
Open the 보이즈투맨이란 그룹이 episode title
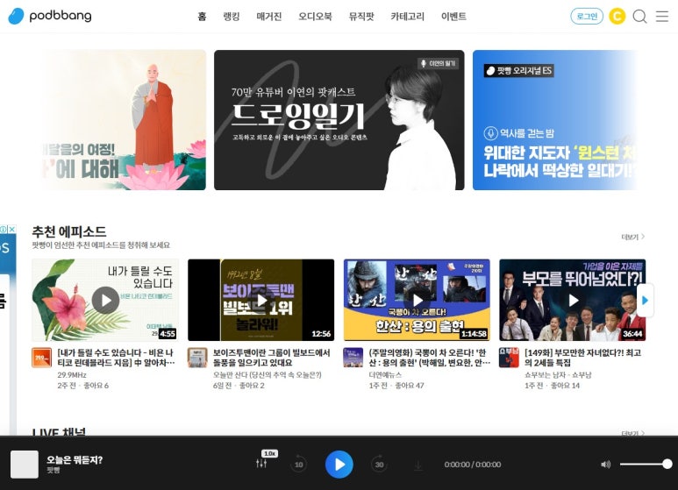272,358
